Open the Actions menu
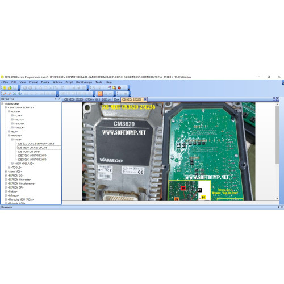 (x=57, y=82)
